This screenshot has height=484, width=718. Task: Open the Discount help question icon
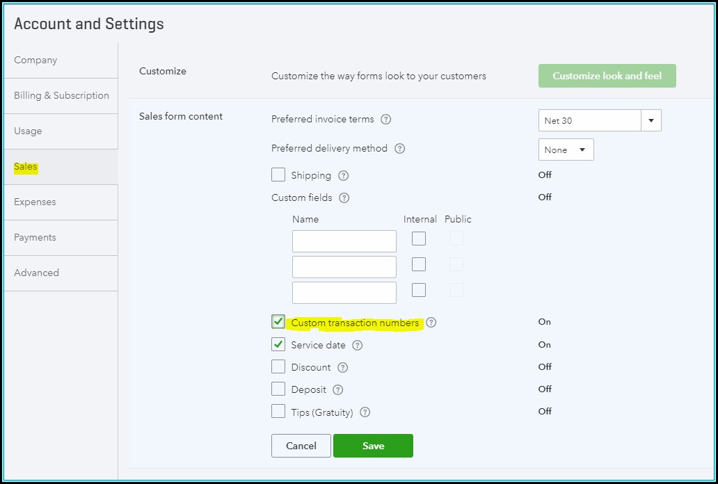tap(342, 367)
